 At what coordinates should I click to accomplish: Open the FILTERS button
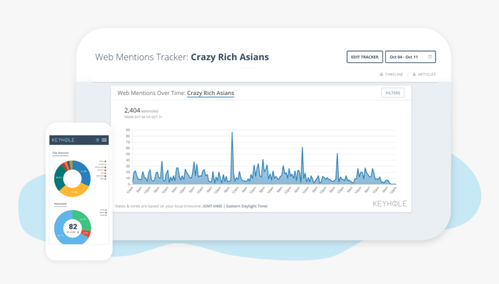pyautogui.click(x=393, y=93)
